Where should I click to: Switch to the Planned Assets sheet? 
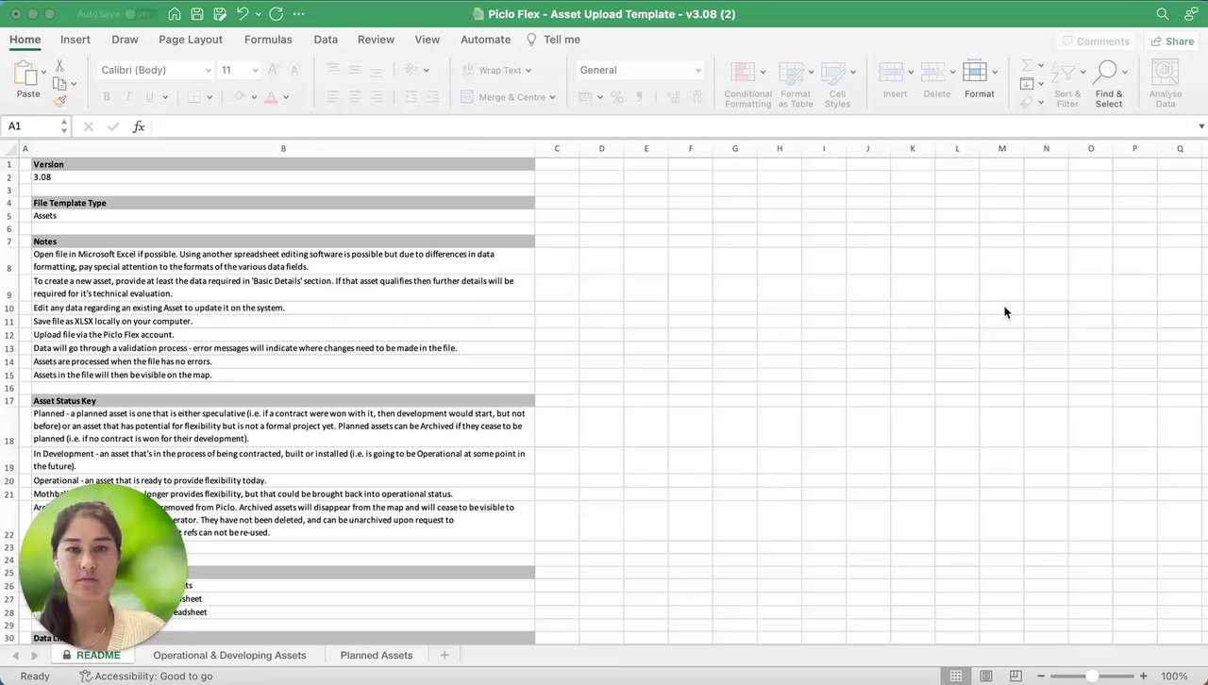[x=377, y=655]
